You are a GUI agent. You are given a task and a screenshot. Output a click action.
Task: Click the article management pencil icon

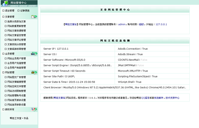tap(34, 16)
